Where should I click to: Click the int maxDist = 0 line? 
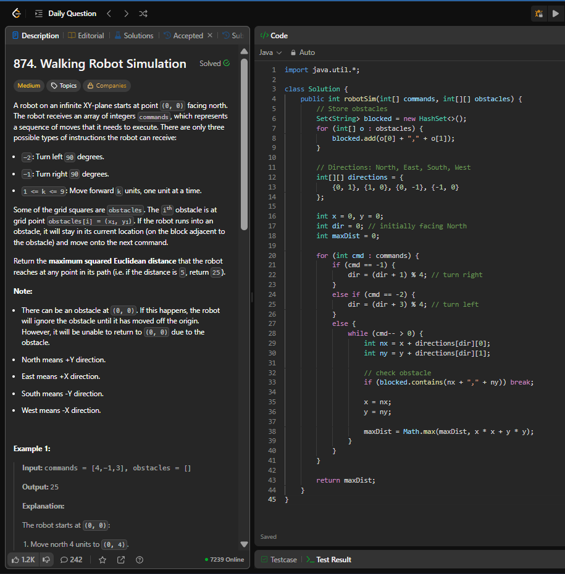coord(348,236)
